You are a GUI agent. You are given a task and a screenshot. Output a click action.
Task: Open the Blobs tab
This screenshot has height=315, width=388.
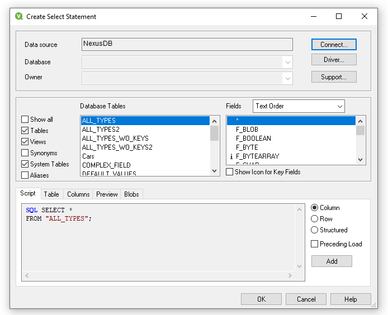[133, 194]
